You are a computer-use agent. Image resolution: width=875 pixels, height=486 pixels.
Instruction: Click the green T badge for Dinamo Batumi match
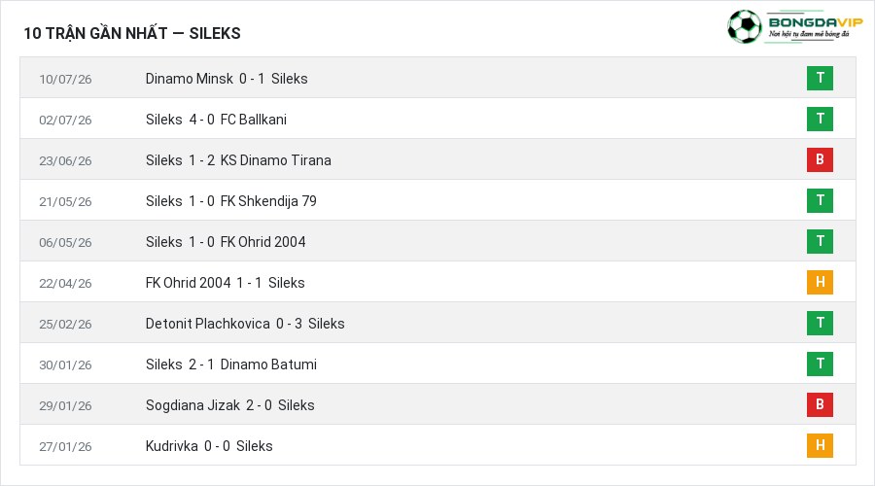click(x=820, y=364)
